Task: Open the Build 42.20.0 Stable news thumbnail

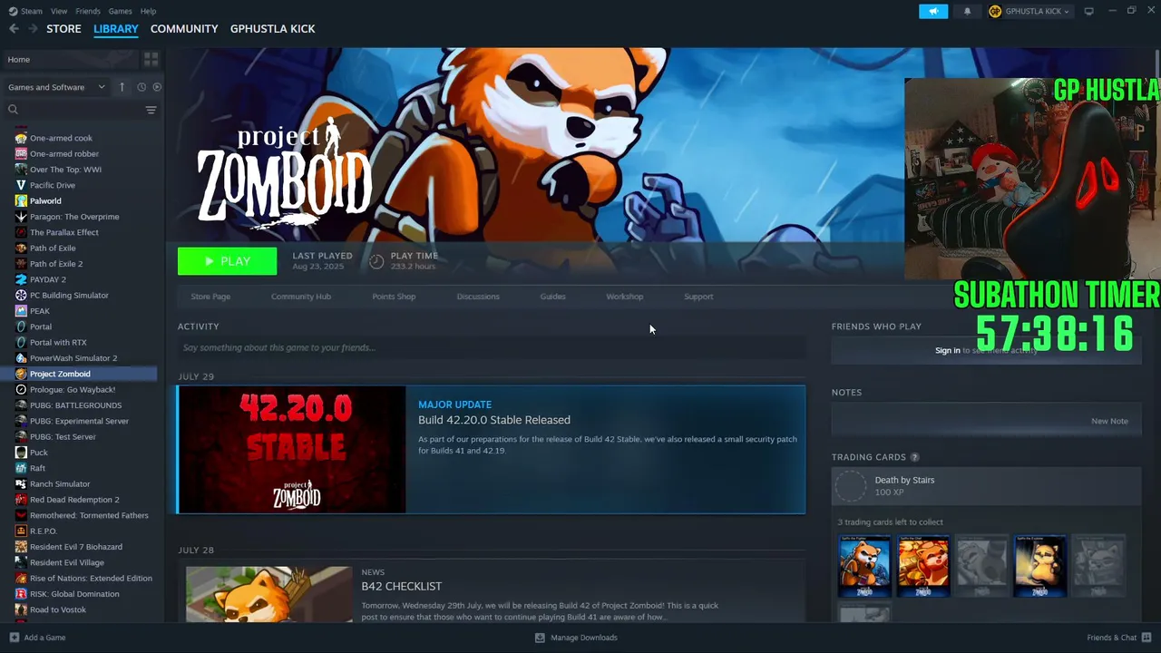Action: [x=292, y=450]
